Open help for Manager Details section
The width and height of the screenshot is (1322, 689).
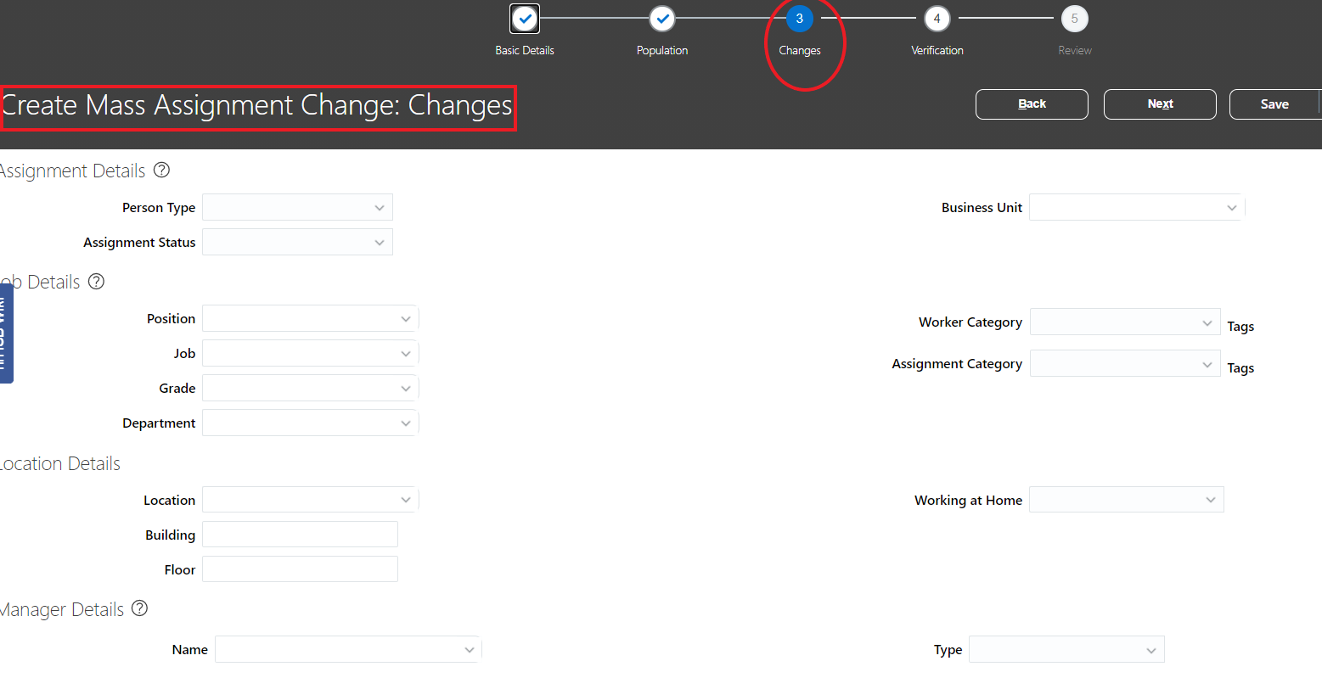(139, 608)
